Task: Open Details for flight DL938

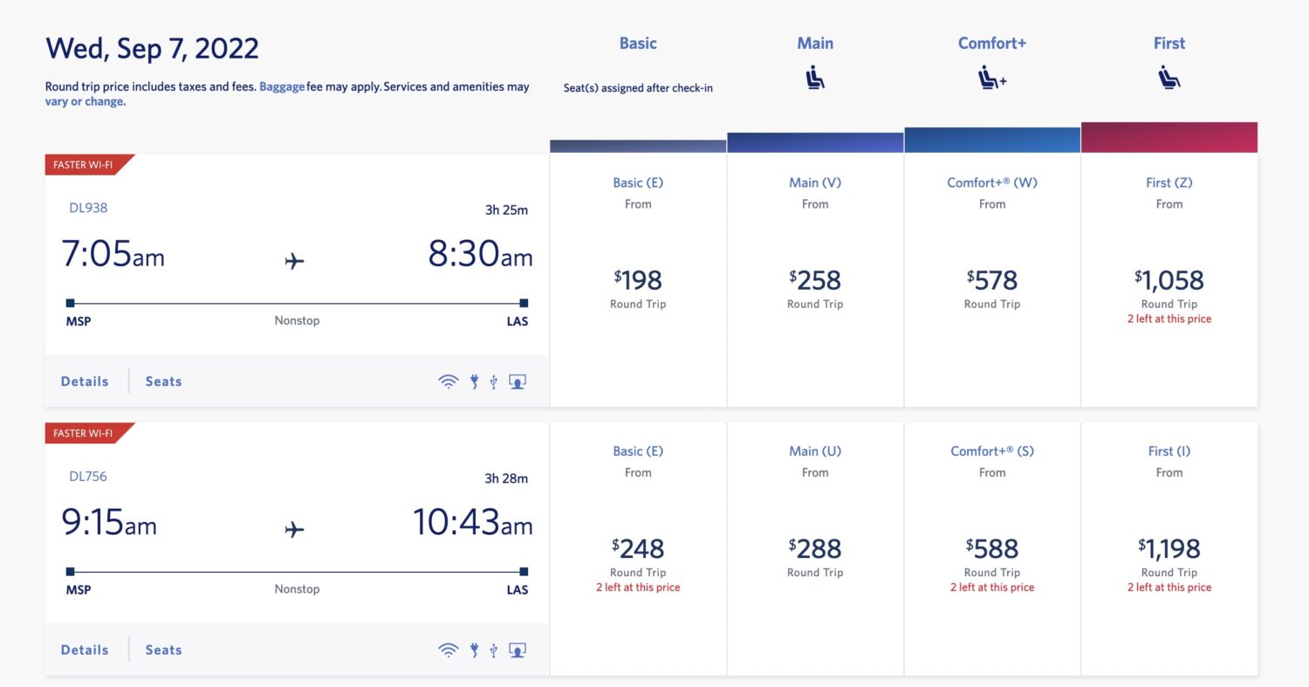Action: (x=84, y=381)
